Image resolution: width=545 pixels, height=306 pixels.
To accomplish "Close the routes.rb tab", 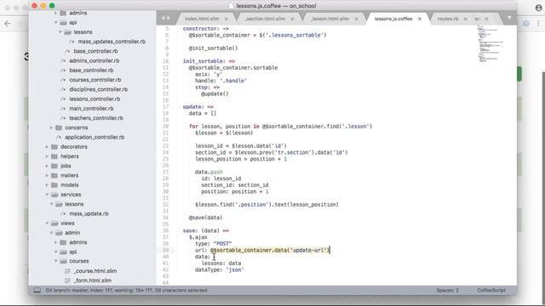I will (x=466, y=19).
